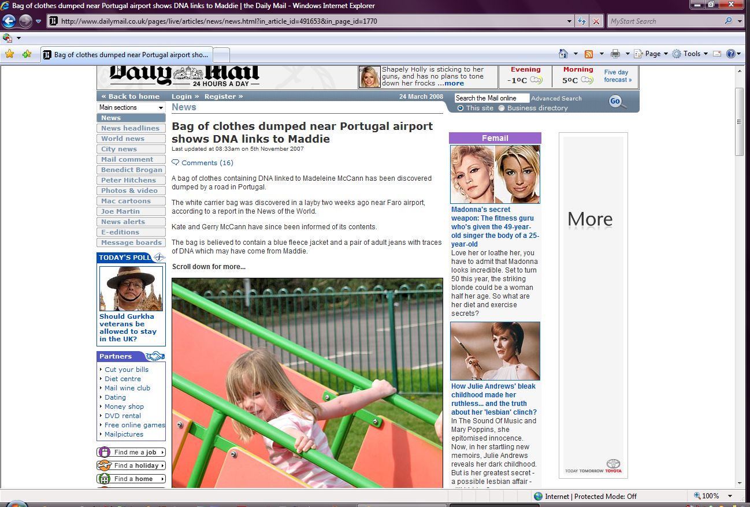Open the 'Main sections' dropdown
Screen dimensions: 750x507
(x=131, y=107)
